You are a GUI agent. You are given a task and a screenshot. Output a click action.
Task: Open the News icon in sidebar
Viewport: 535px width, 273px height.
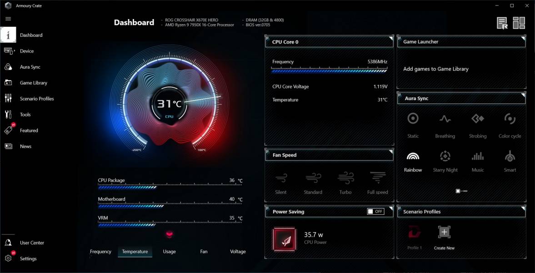pyautogui.click(x=8, y=146)
